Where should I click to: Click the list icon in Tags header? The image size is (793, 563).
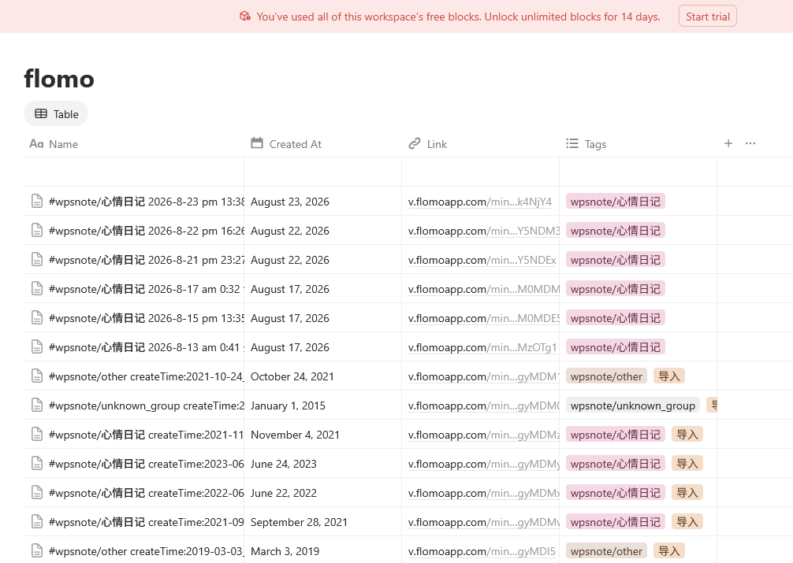[572, 143]
